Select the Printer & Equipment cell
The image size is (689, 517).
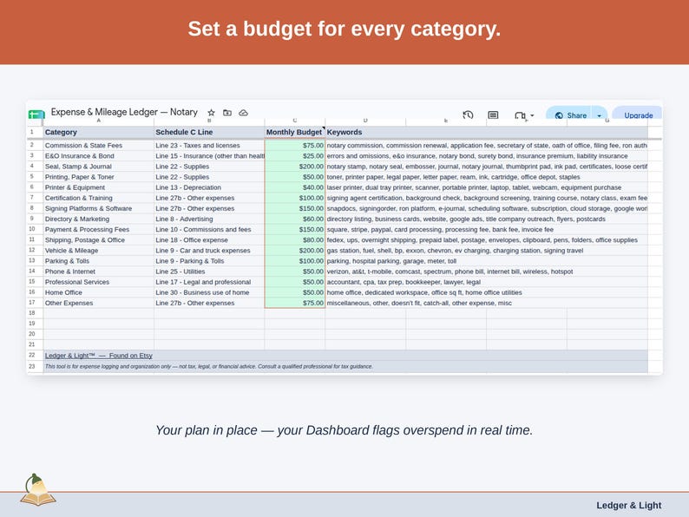(99, 187)
